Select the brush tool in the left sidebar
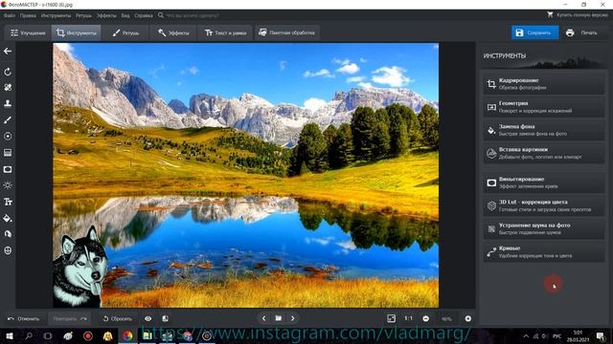This screenshot has width=613, height=344. click(x=8, y=119)
